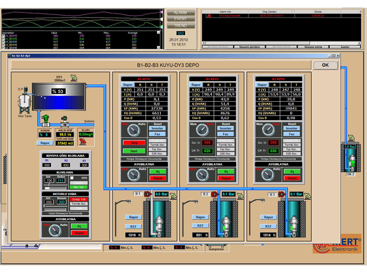Viewport: 367px width, 272px height.
Task: Open the EVENT view
Action: click(x=180, y=19)
